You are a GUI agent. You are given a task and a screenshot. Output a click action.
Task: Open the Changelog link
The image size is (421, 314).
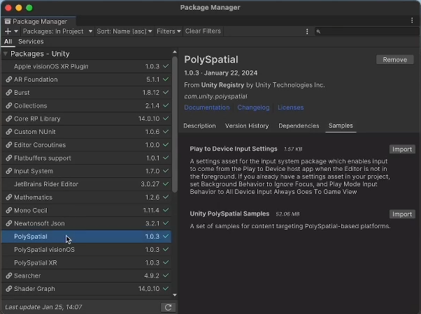coord(253,107)
